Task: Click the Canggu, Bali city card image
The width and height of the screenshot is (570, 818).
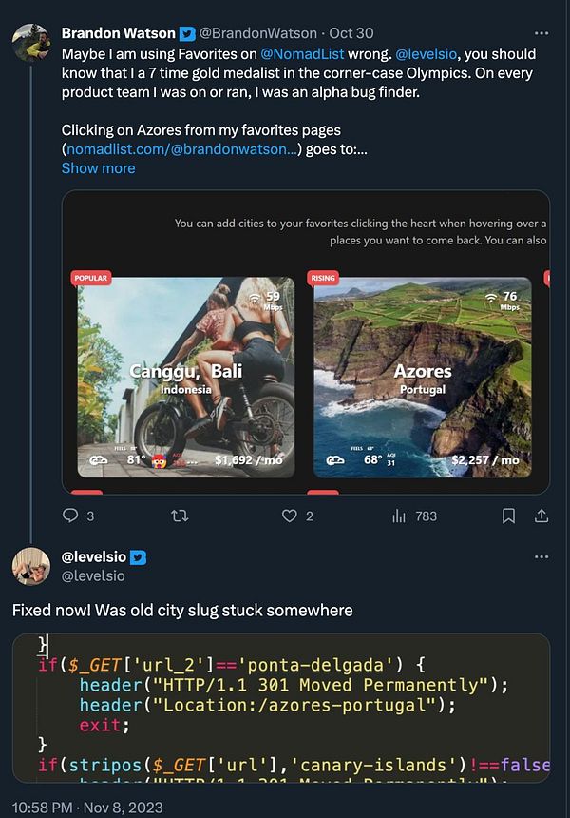Action: click(x=185, y=377)
